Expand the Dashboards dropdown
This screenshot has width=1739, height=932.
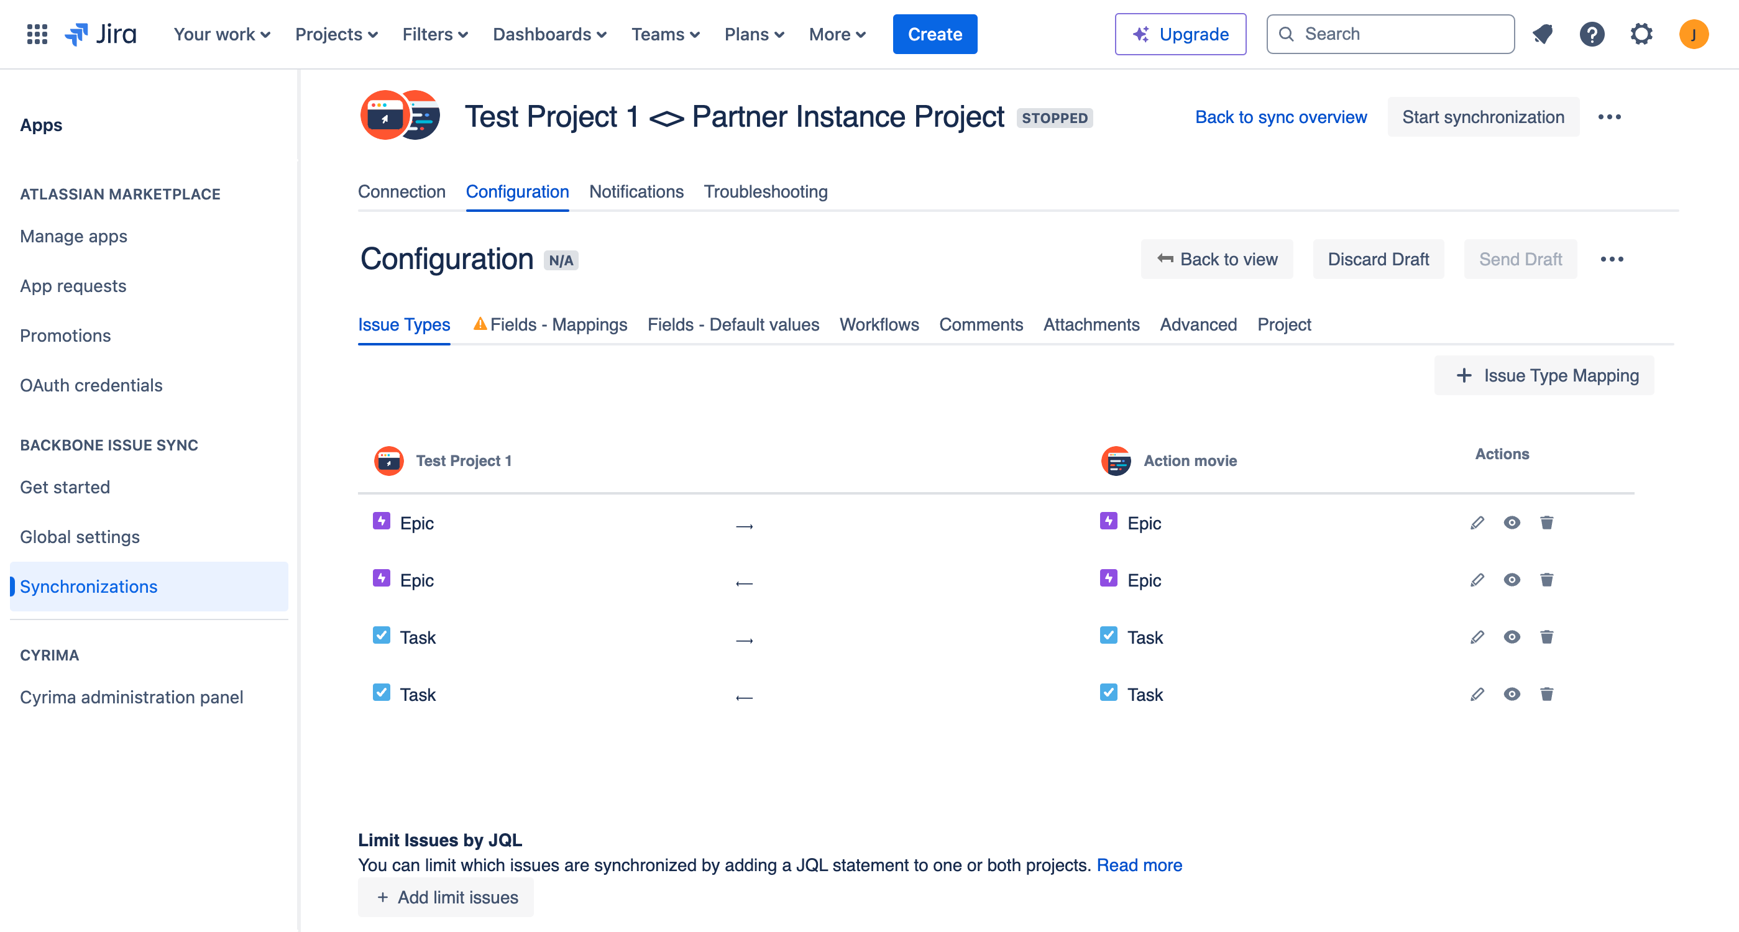click(549, 34)
